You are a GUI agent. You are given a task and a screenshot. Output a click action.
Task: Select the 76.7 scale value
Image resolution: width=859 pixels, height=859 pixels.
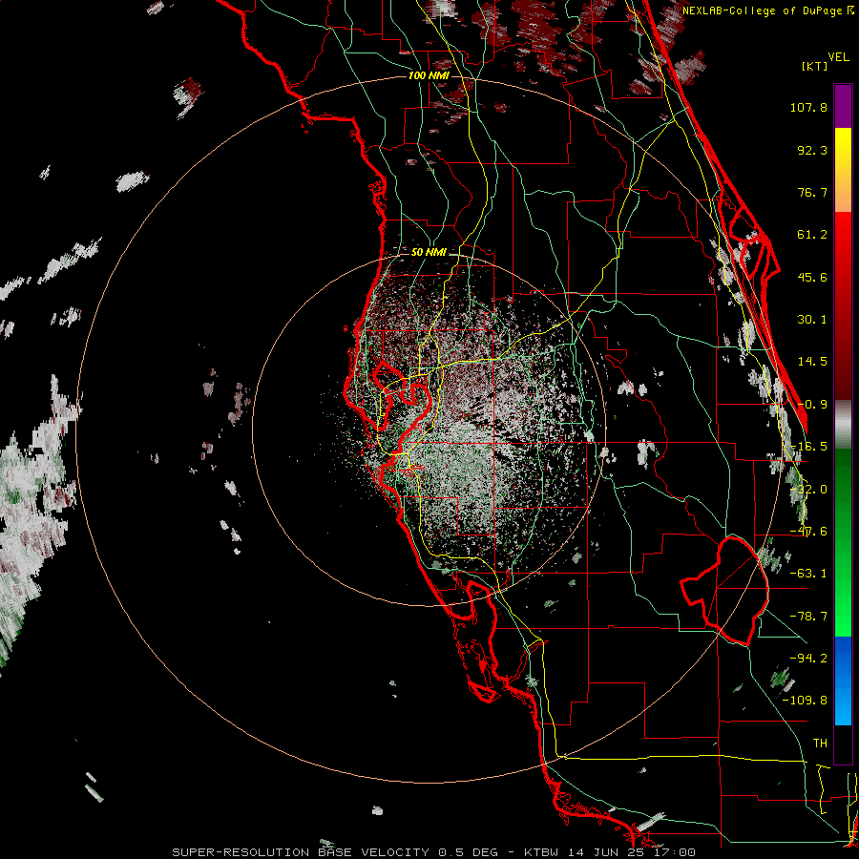[x=812, y=192]
